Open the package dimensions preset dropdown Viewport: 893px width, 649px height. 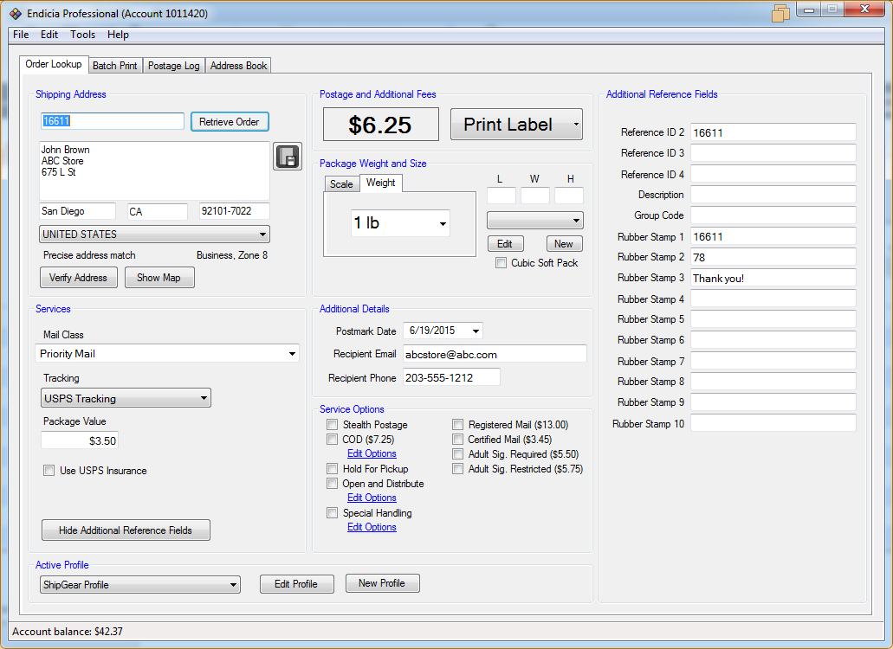point(534,220)
